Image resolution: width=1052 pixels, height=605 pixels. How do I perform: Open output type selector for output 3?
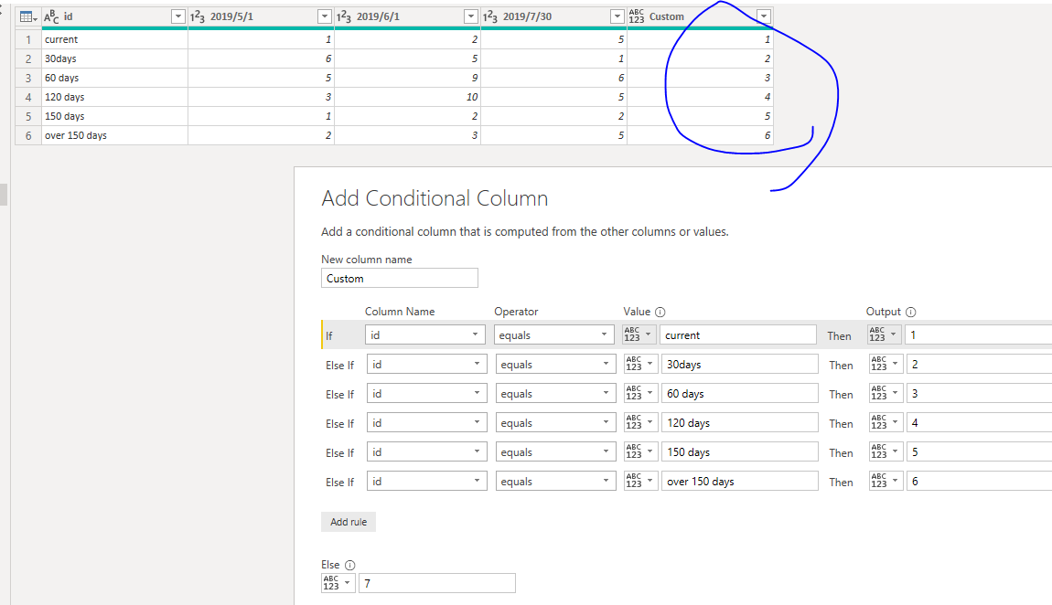pos(886,393)
